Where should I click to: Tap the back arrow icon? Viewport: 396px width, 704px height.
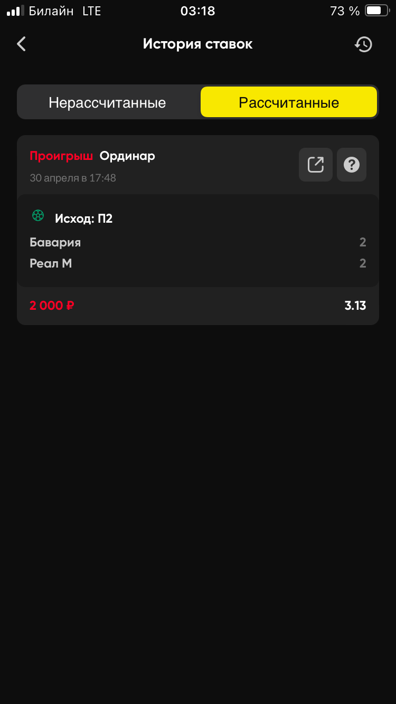[22, 44]
